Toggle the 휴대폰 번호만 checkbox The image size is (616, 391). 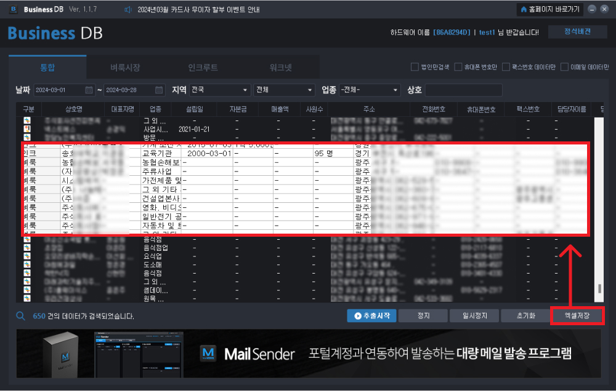click(x=458, y=67)
